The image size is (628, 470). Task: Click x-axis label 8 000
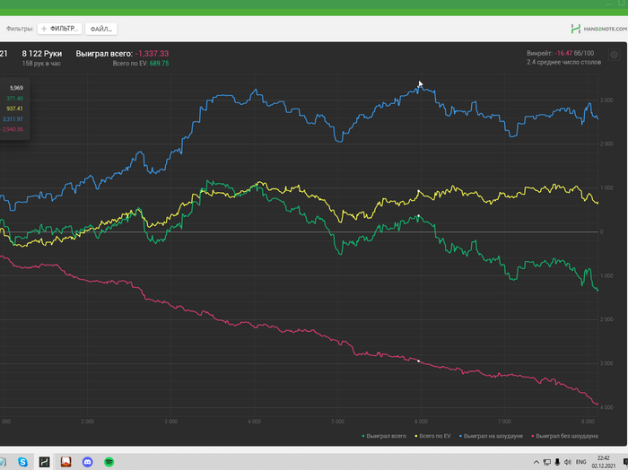[x=588, y=422]
